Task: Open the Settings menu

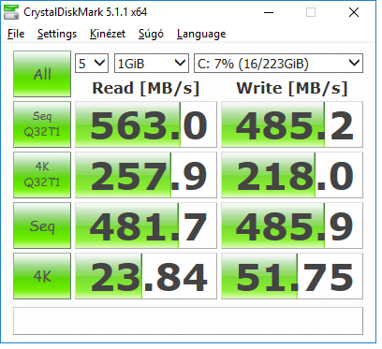Action: coord(57,34)
